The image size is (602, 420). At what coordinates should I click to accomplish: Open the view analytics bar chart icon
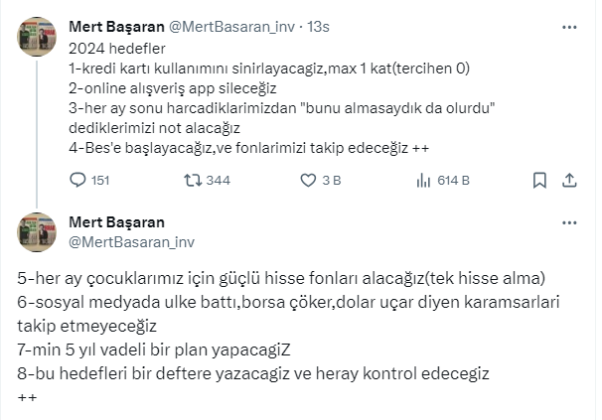click(x=422, y=181)
